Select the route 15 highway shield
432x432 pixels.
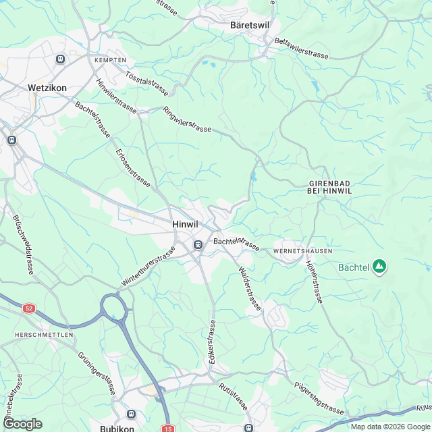click(168, 429)
